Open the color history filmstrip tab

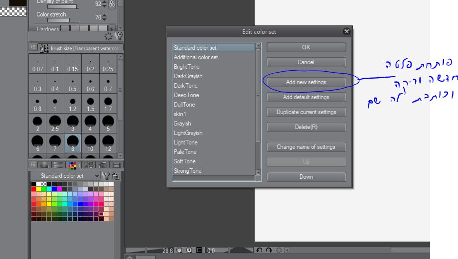click(116, 165)
